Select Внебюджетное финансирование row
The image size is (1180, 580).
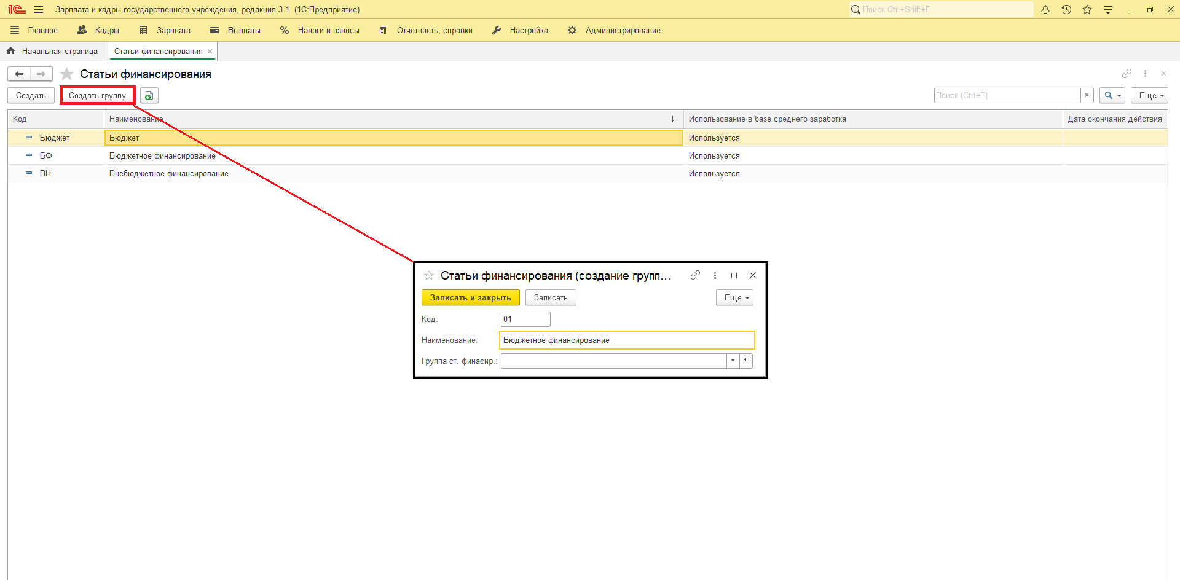[x=588, y=173]
